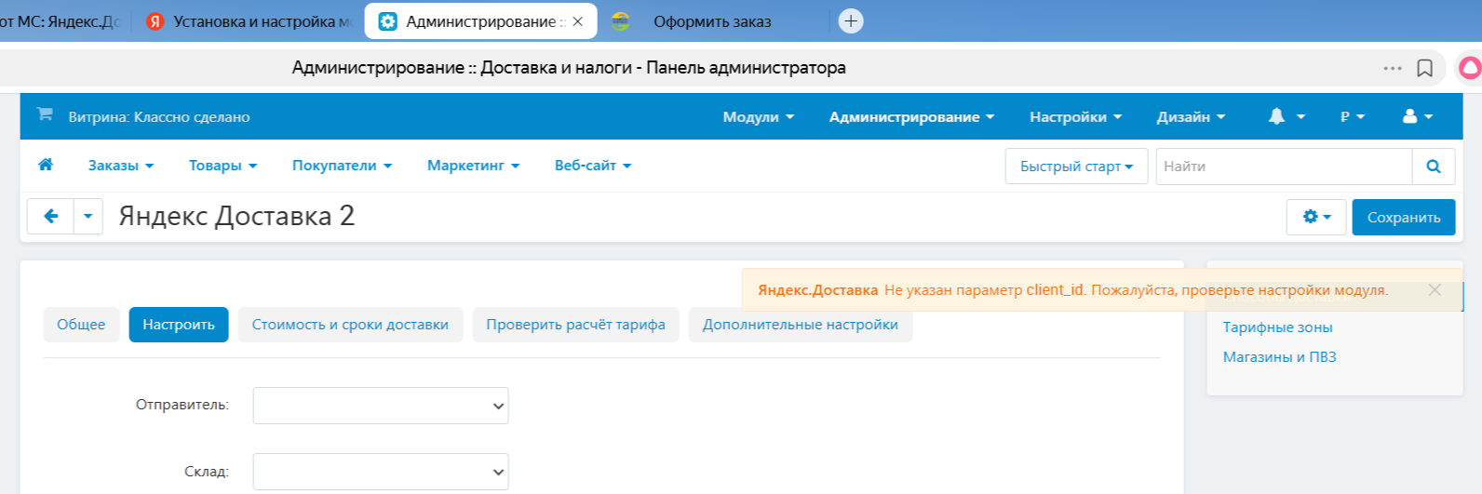
Task: Open the ruble currency selector
Action: coord(1352,116)
